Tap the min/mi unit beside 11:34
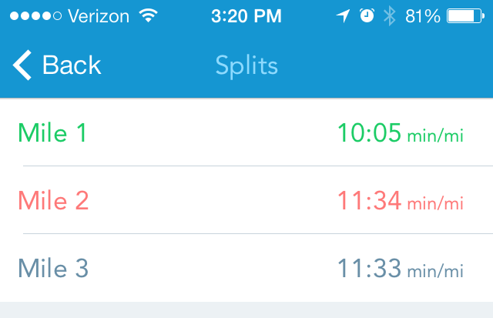Screen dimensions: 493x318 pos(435,204)
